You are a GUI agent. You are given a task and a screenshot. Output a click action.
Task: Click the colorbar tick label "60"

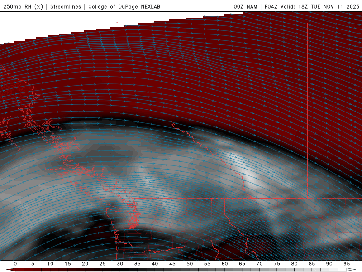click(x=224, y=264)
